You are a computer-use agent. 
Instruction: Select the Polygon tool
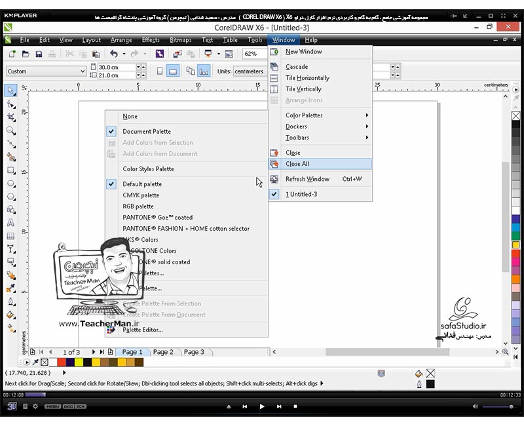(x=10, y=197)
